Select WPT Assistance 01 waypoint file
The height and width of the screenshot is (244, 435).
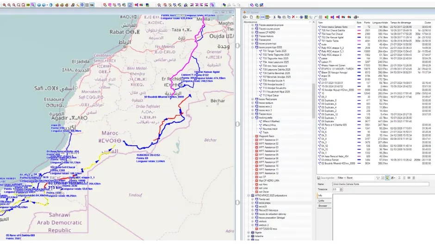[x=268, y=140]
